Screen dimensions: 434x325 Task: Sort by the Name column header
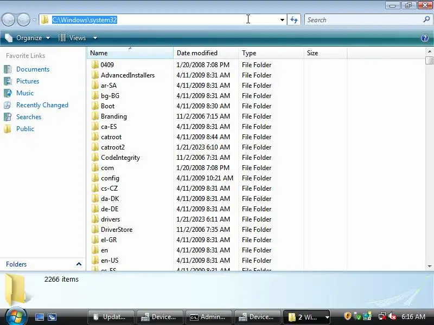[130, 53]
